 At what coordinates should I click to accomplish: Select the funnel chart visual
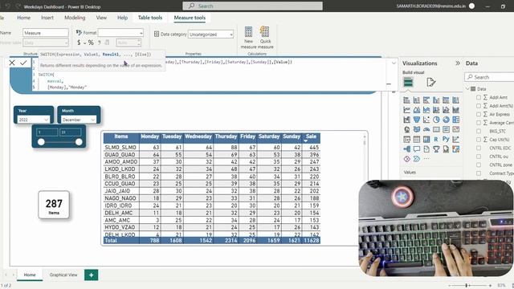coord(417,120)
